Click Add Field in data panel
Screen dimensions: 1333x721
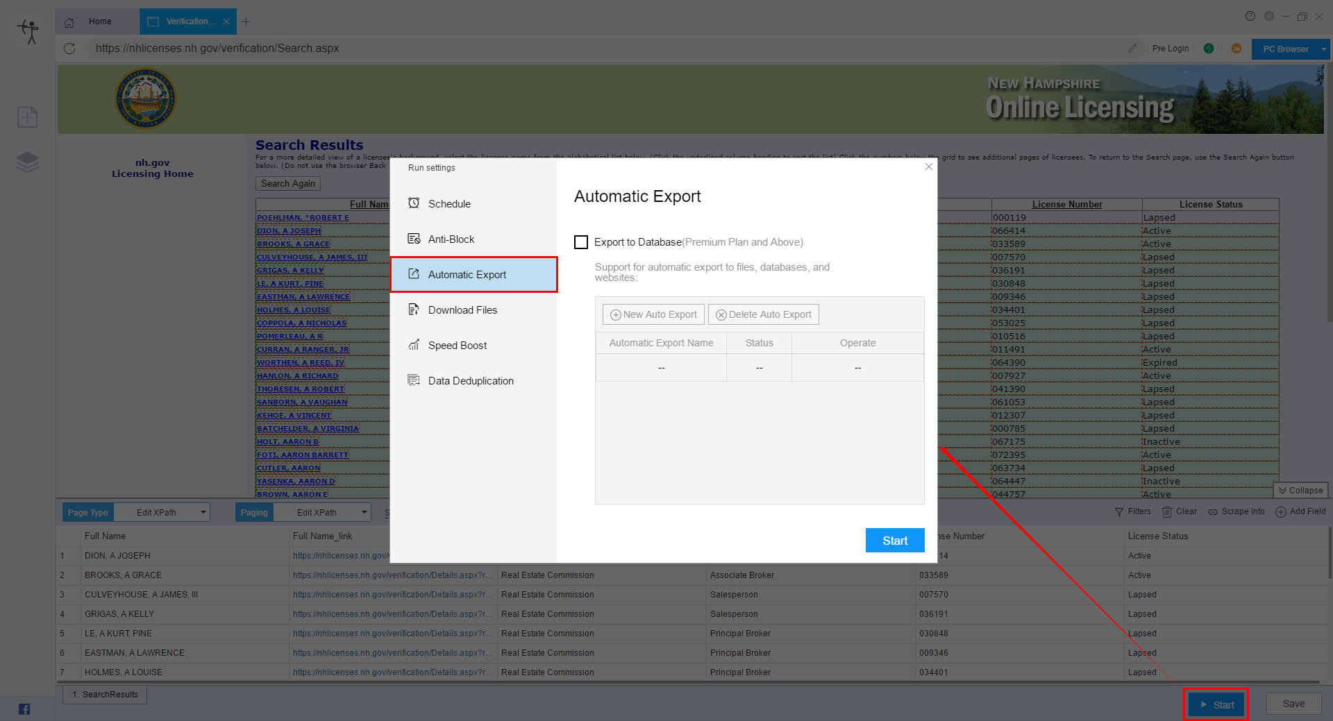point(1300,511)
